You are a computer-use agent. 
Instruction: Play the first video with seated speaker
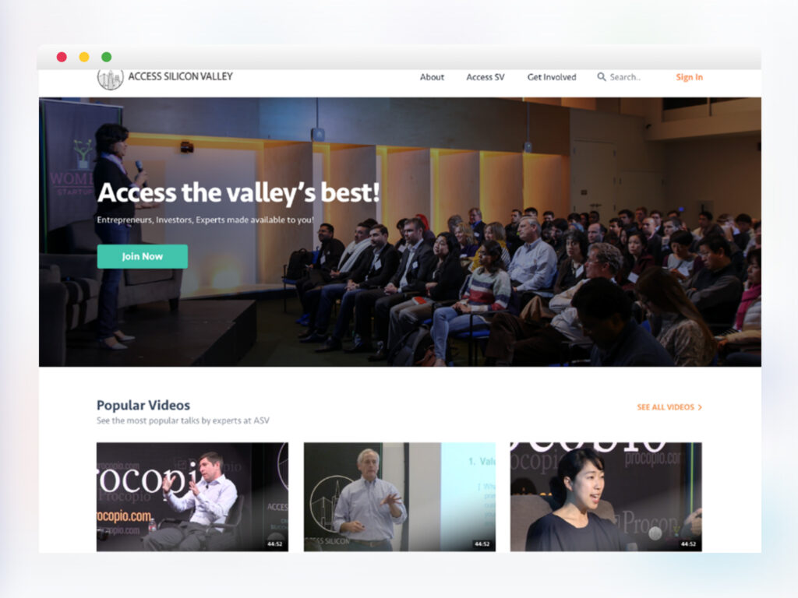coord(192,497)
